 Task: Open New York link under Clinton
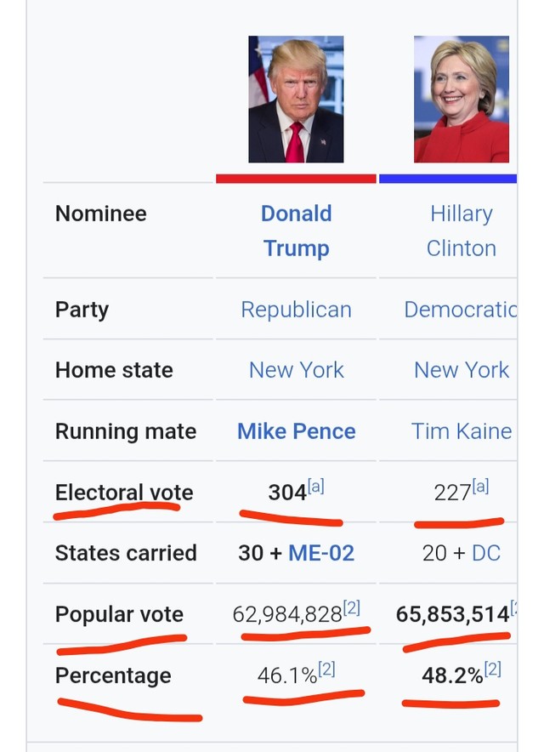(461, 370)
